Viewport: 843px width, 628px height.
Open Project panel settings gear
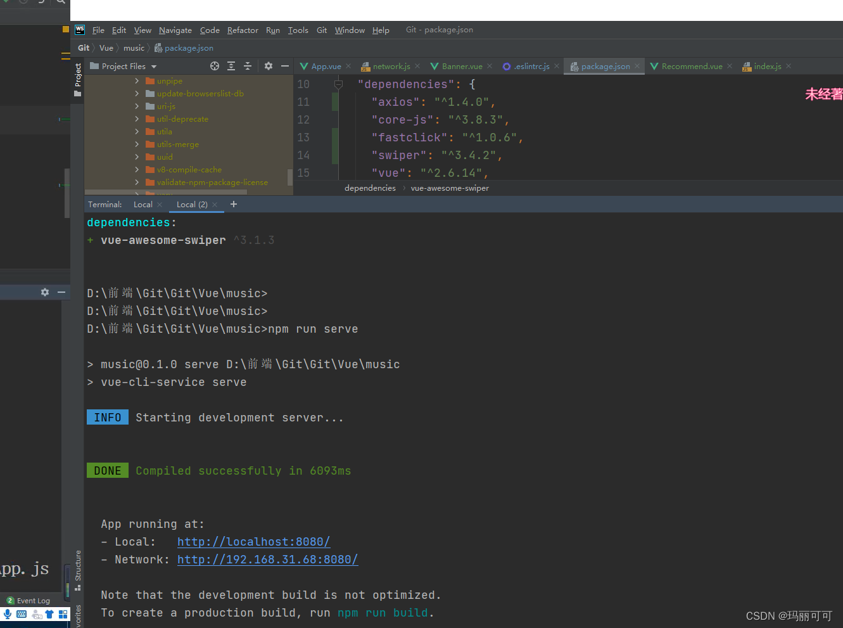tap(269, 66)
